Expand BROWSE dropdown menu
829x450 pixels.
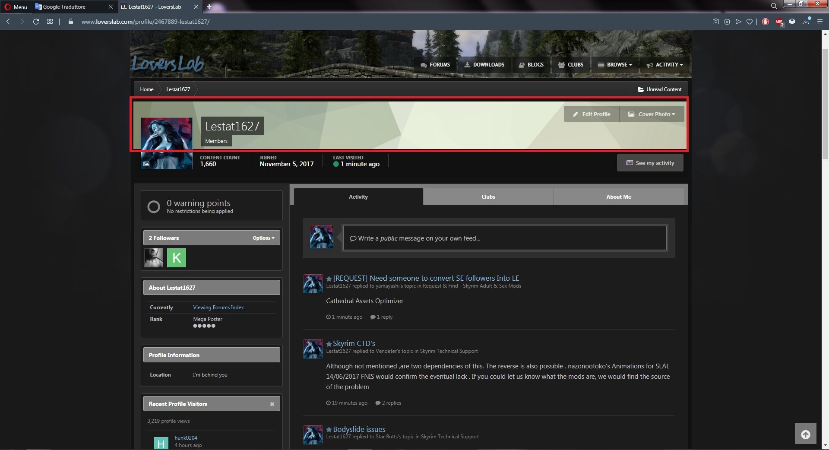(615, 65)
